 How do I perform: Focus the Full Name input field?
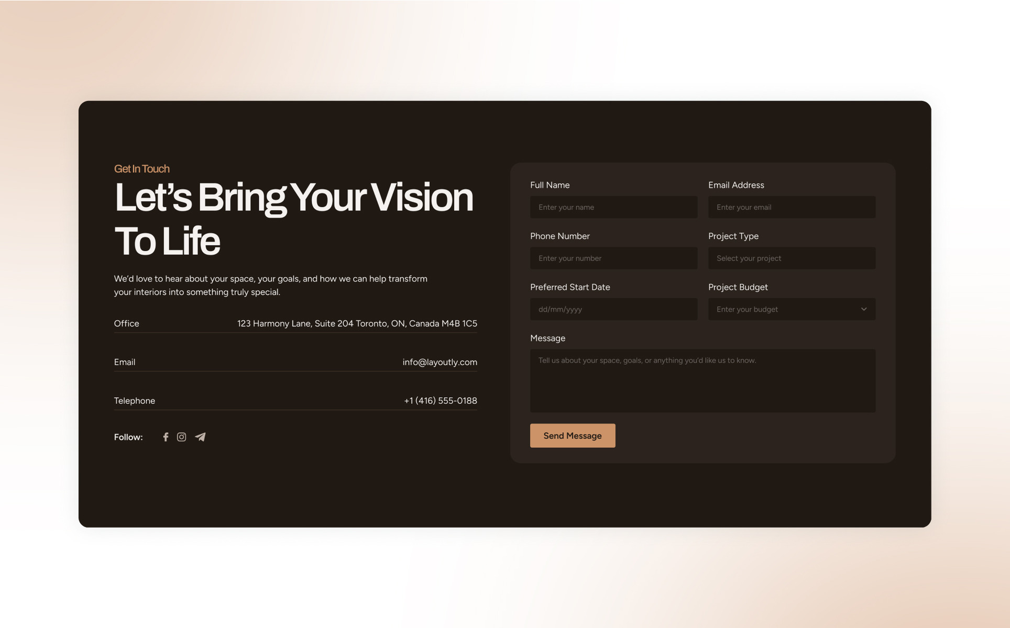pyautogui.click(x=613, y=207)
